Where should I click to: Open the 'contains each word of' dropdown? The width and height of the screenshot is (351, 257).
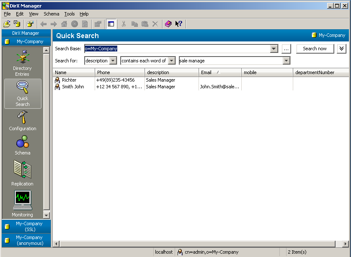pos(171,61)
